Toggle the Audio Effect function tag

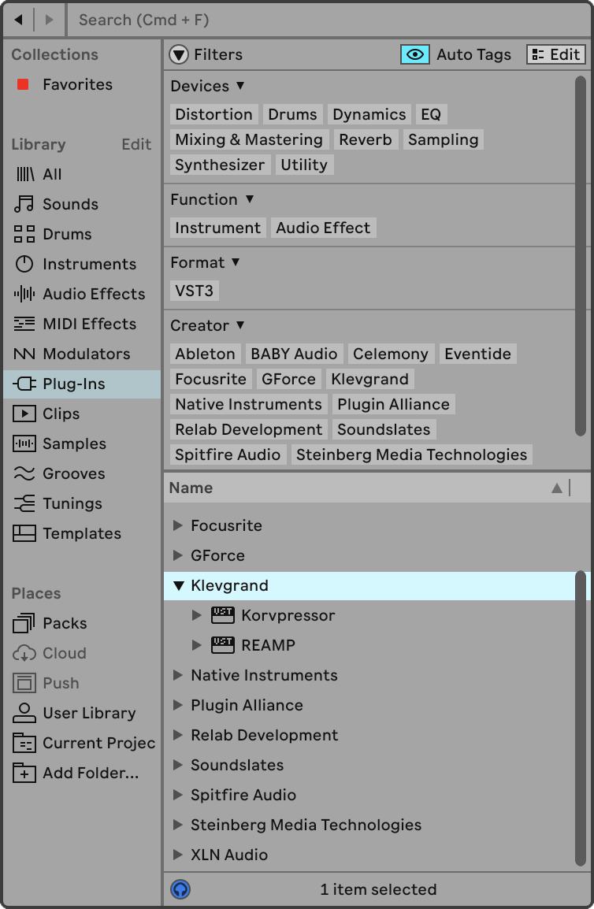point(323,228)
